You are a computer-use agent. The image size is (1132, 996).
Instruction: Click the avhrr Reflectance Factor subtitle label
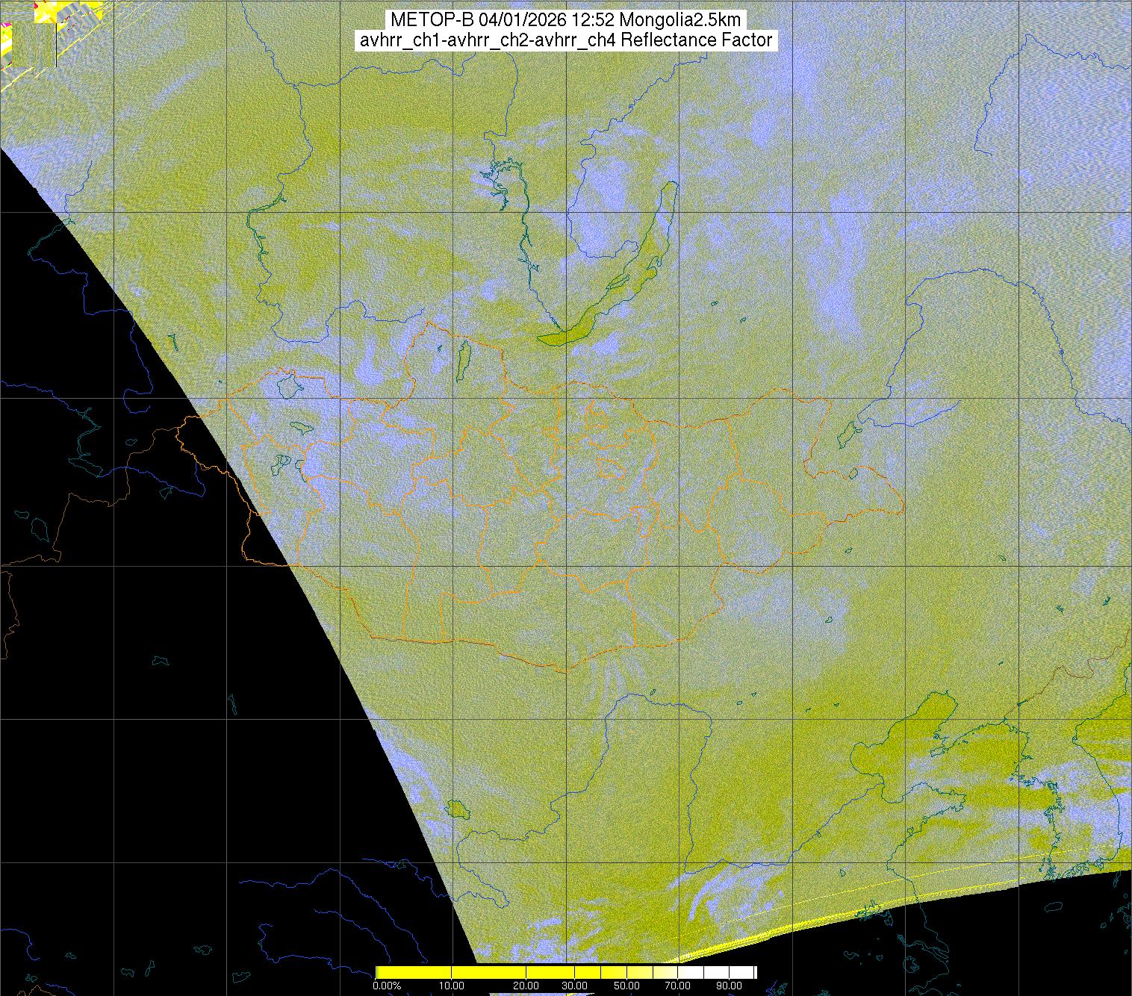pyautogui.click(x=565, y=40)
